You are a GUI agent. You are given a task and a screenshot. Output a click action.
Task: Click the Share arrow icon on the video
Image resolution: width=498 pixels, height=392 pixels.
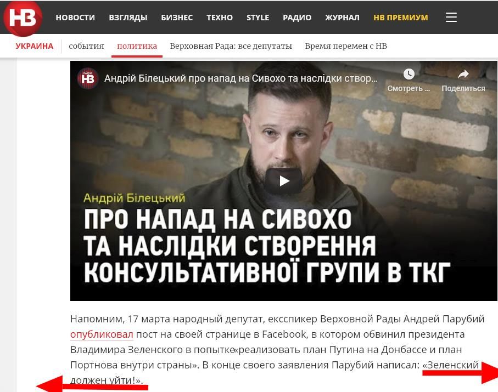coord(463,74)
